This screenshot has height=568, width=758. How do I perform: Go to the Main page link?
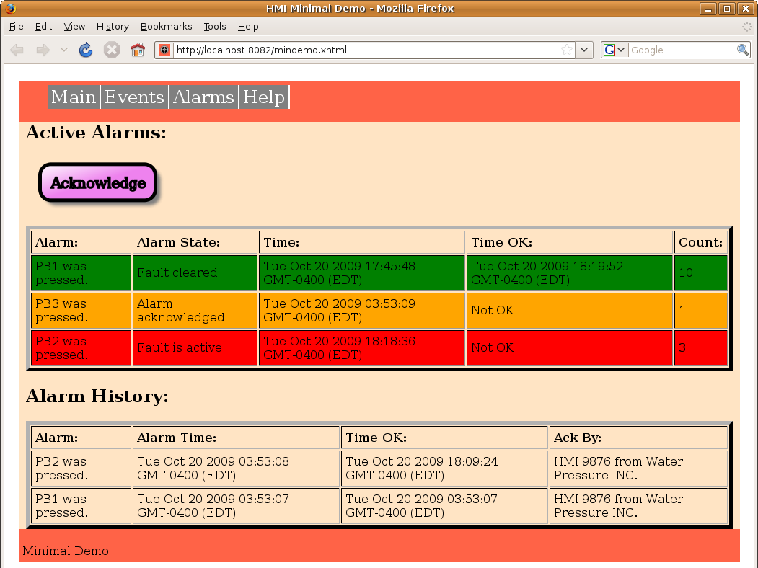click(x=74, y=97)
